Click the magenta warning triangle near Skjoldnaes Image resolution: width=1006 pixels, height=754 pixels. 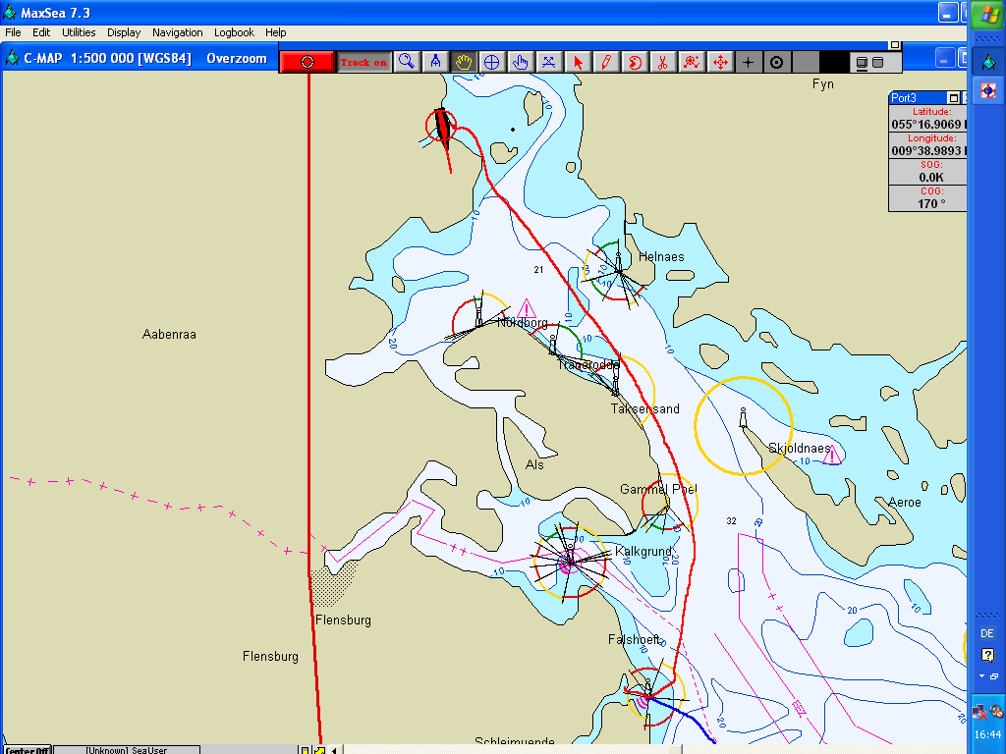coord(831,456)
